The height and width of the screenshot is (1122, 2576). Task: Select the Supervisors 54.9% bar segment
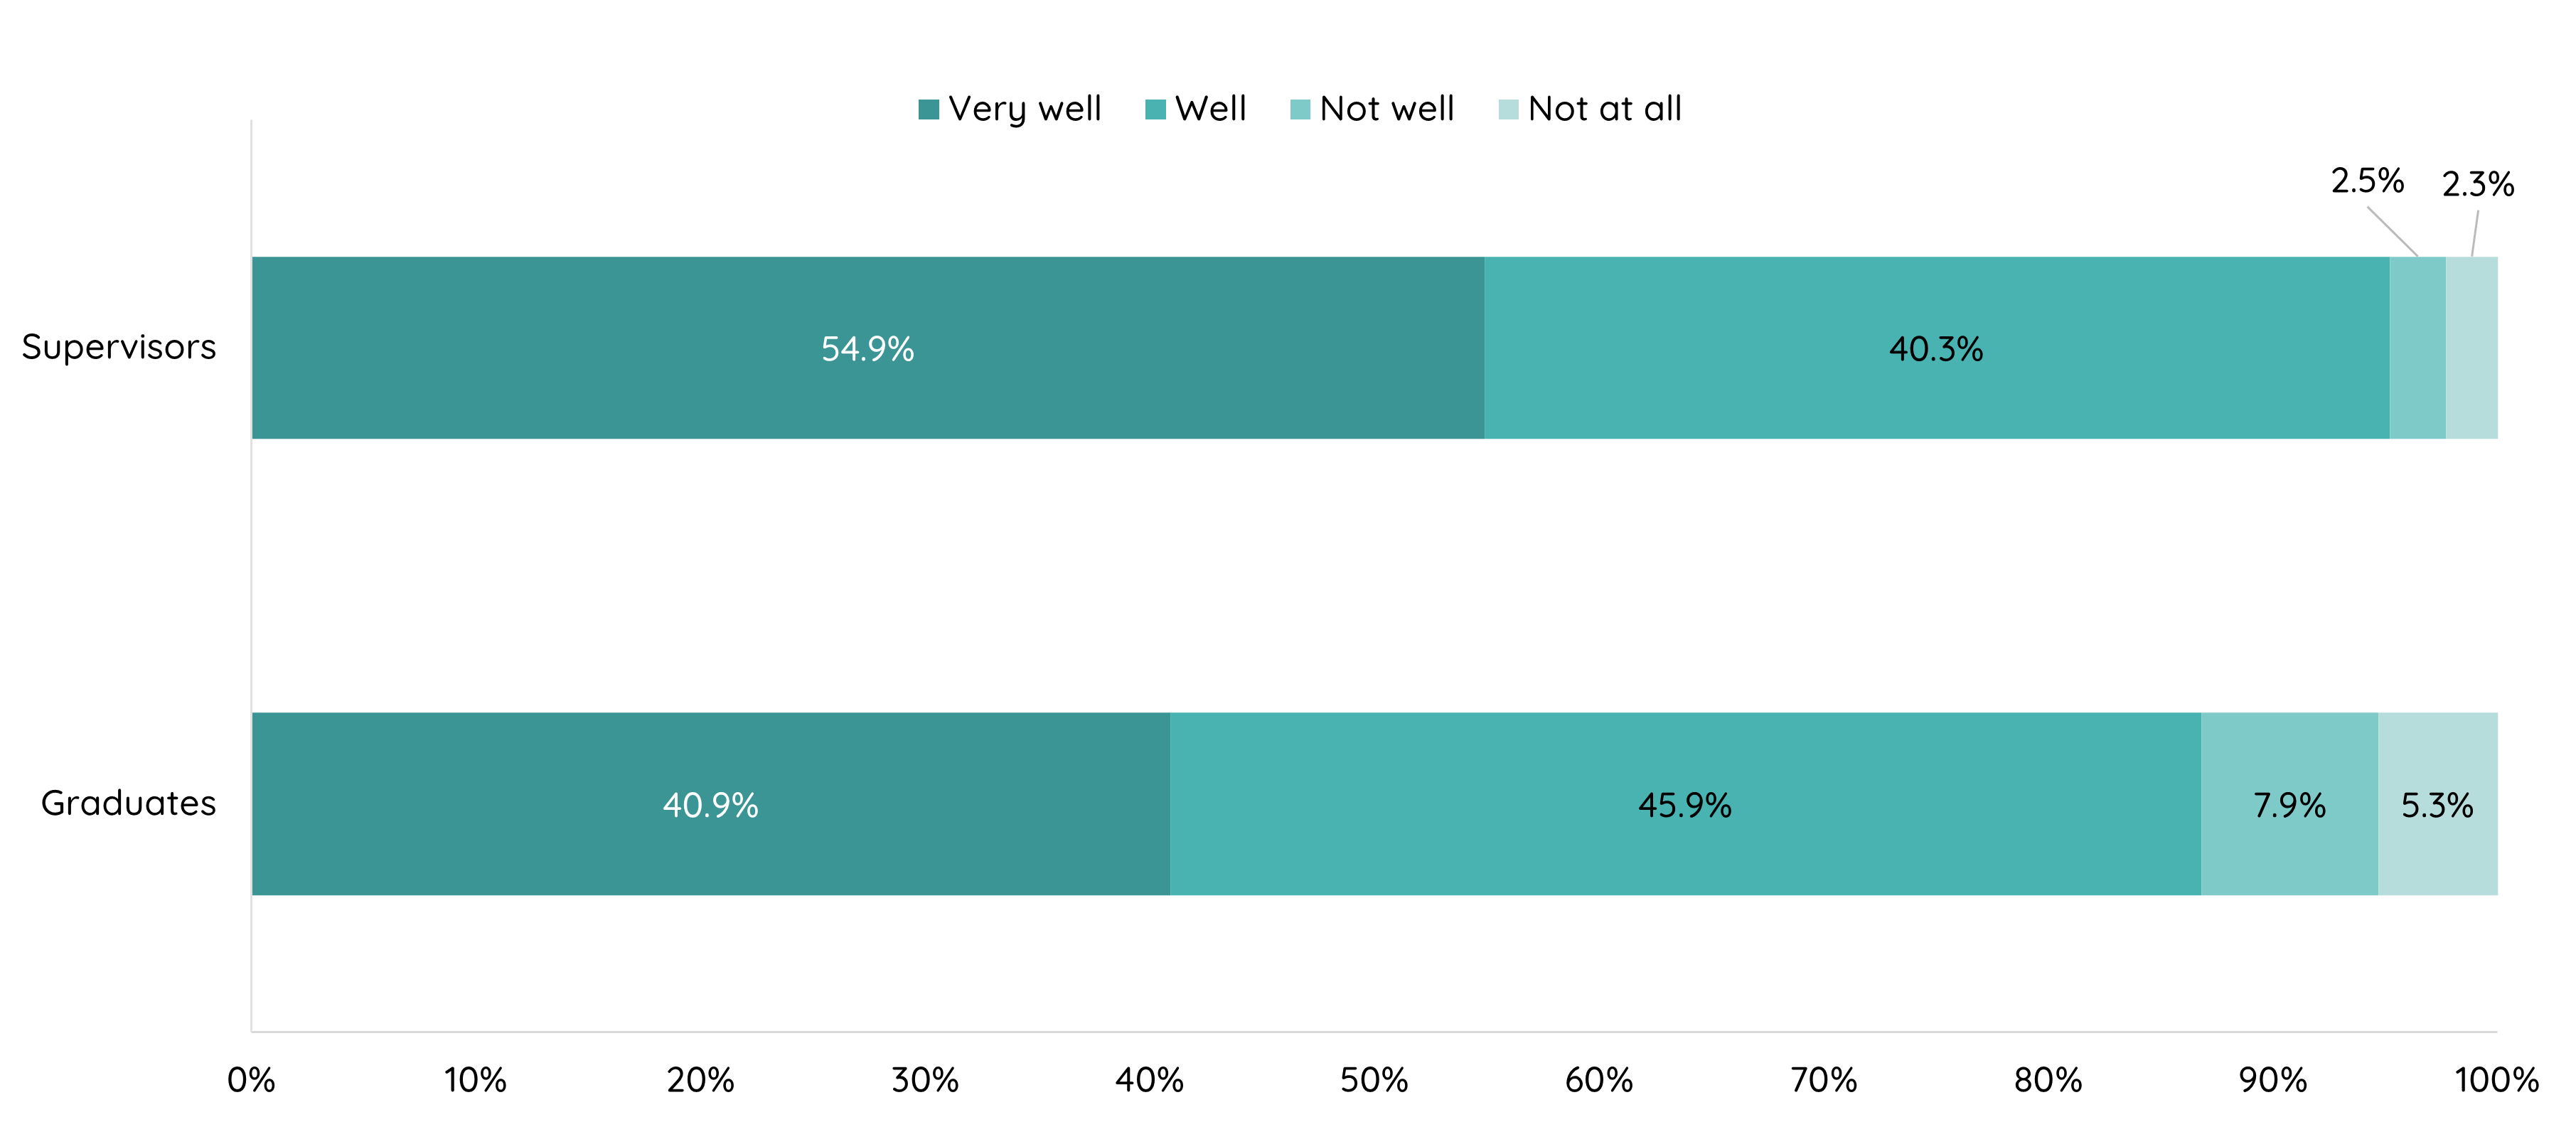click(867, 347)
